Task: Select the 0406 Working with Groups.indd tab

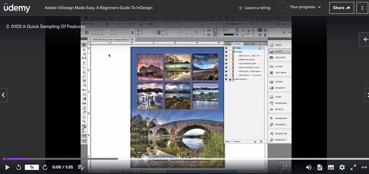Action: point(112,39)
